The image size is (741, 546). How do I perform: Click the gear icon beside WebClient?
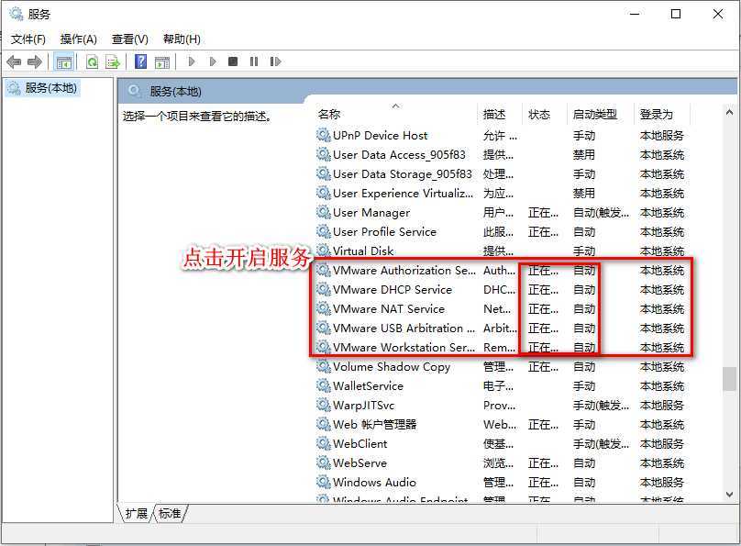pyautogui.click(x=323, y=443)
